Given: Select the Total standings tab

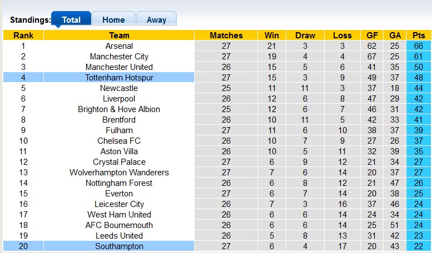Looking at the screenshot, I should click(71, 19).
